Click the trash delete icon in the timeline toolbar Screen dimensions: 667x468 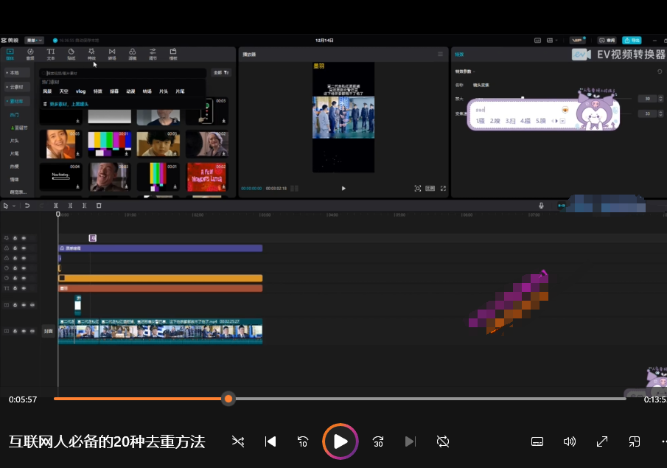point(99,206)
